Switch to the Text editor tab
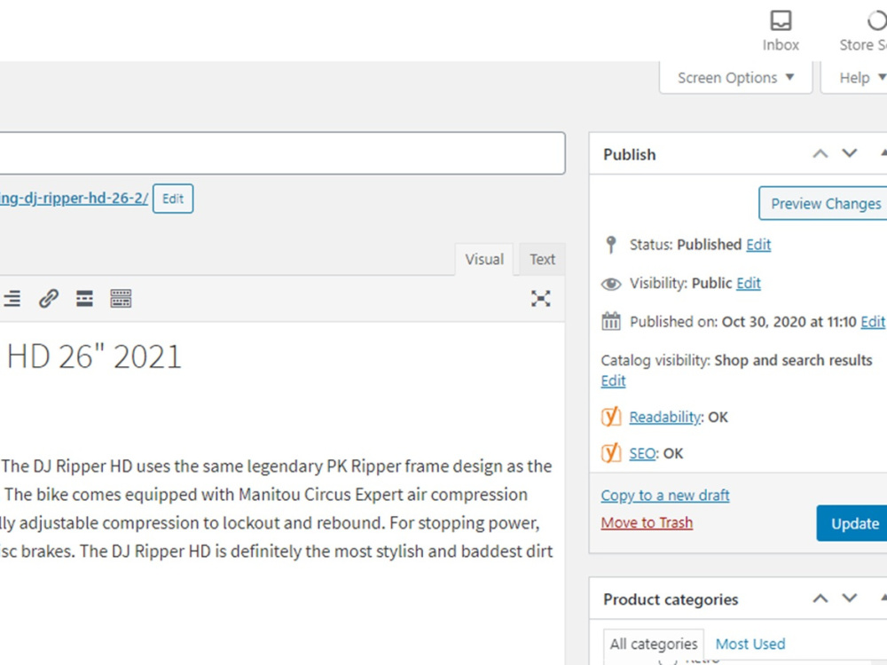Screen dimensions: 887x665 (x=542, y=259)
